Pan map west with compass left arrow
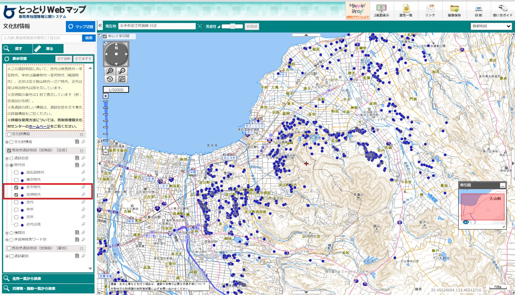Screen dimensions: 515x295 point(106,54)
